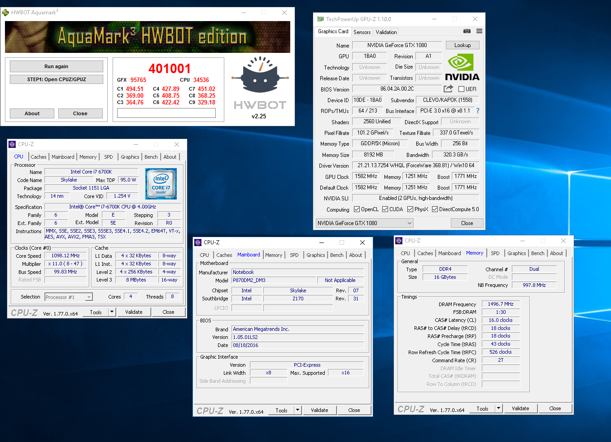Select Graphics Card tab in GPU-Z
Image resolution: width=611 pixels, height=442 pixels.
click(x=333, y=31)
